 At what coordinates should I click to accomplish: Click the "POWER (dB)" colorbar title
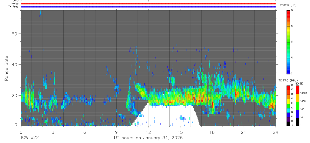(x=288, y=6)
